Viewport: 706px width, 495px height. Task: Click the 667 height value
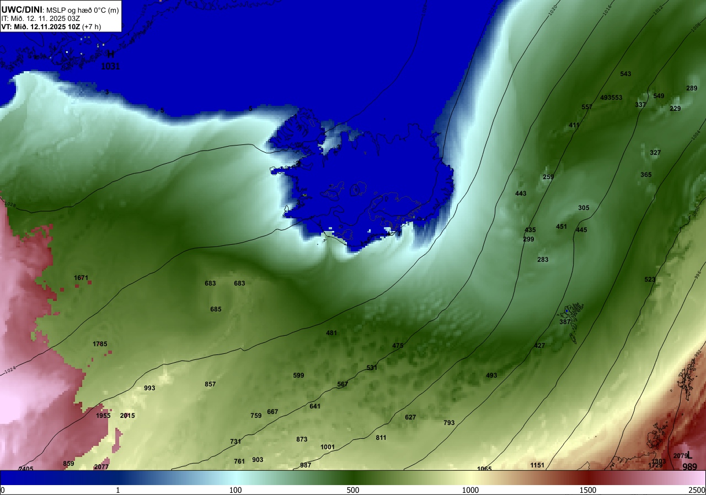click(272, 412)
